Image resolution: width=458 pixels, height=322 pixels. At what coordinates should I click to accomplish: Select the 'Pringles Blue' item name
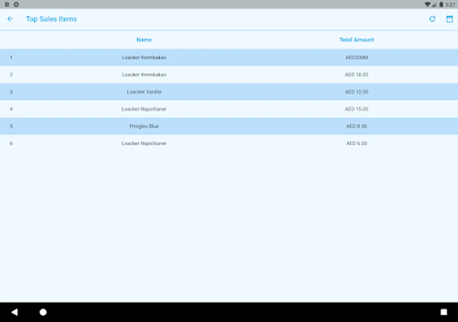[x=144, y=126]
